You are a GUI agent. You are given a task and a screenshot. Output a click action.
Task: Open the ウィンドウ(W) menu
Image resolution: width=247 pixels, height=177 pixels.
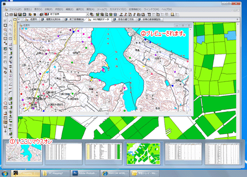tap(151, 9)
